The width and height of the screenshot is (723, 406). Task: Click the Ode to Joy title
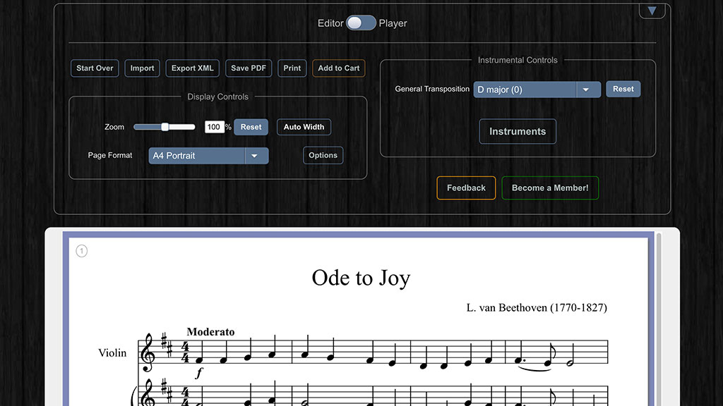(361, 278)
